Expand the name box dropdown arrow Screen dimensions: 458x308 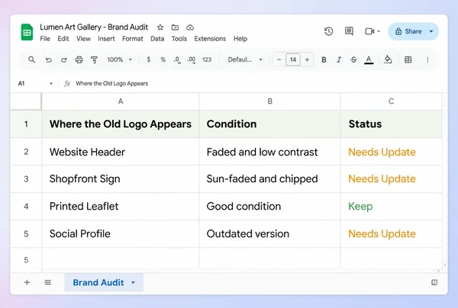[51, 84]
